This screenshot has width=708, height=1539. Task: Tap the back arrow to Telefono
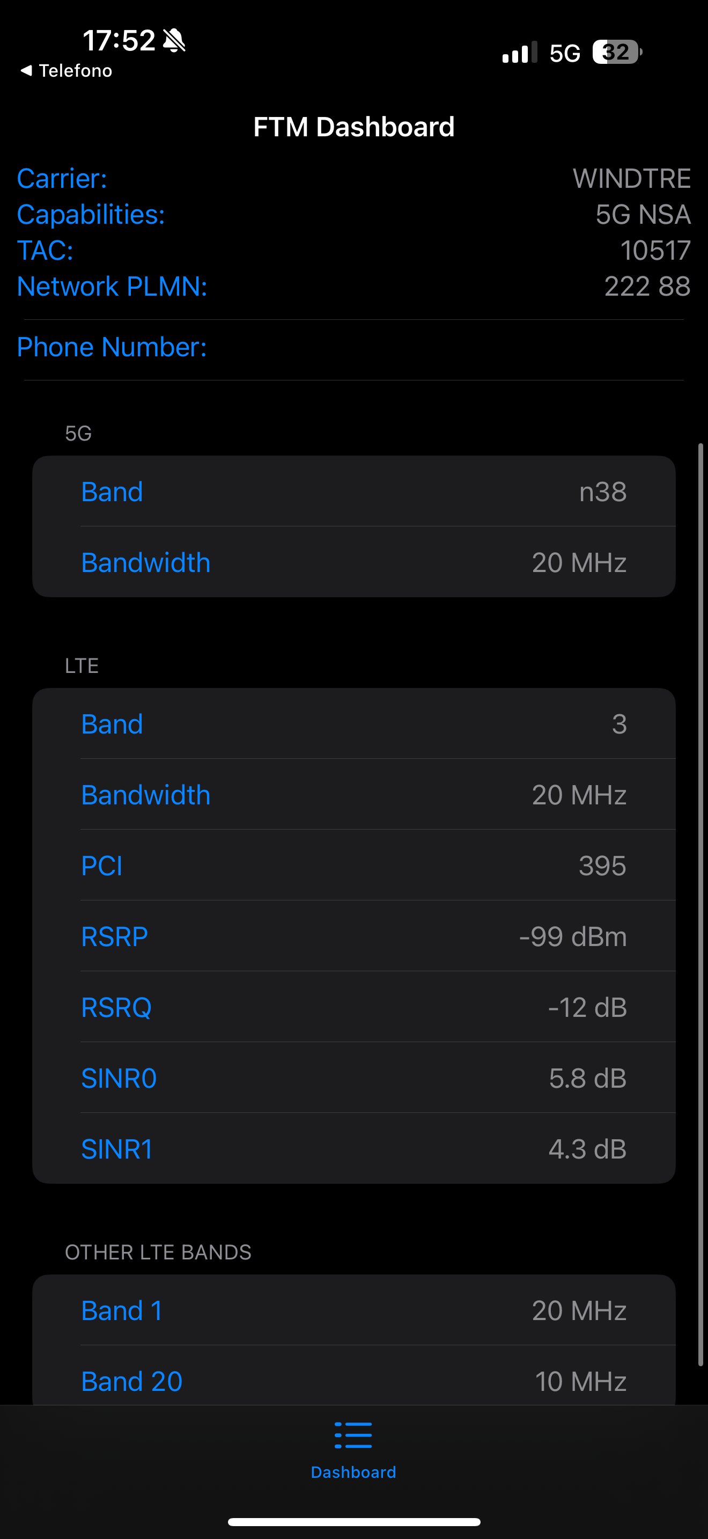click(26, 70)
